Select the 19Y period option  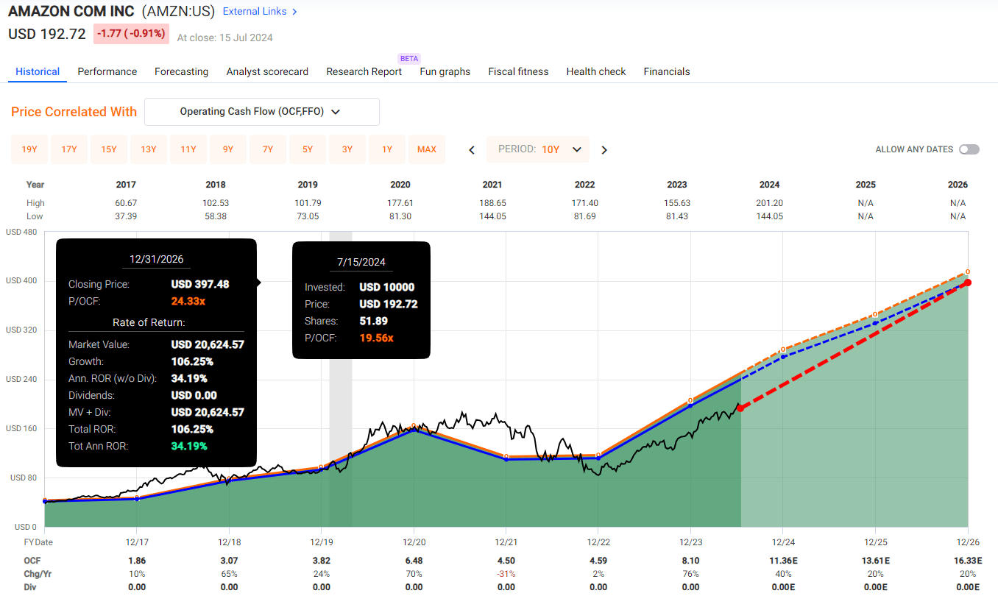29,149
